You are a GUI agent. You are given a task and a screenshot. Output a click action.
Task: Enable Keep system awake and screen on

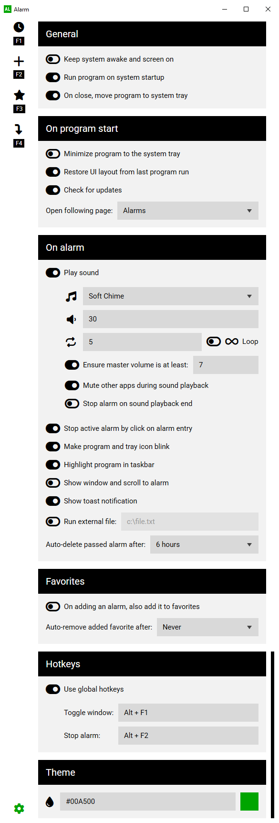click(53, 59)
